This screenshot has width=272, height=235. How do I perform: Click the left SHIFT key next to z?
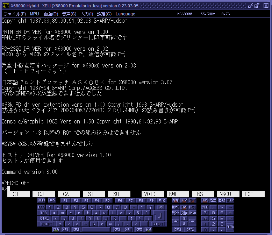point(46,224)
